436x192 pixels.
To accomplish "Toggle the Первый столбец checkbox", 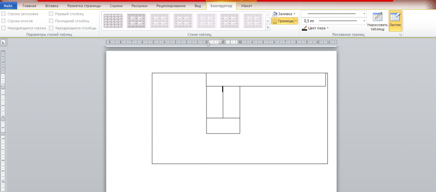I will (x=51, y=14).
